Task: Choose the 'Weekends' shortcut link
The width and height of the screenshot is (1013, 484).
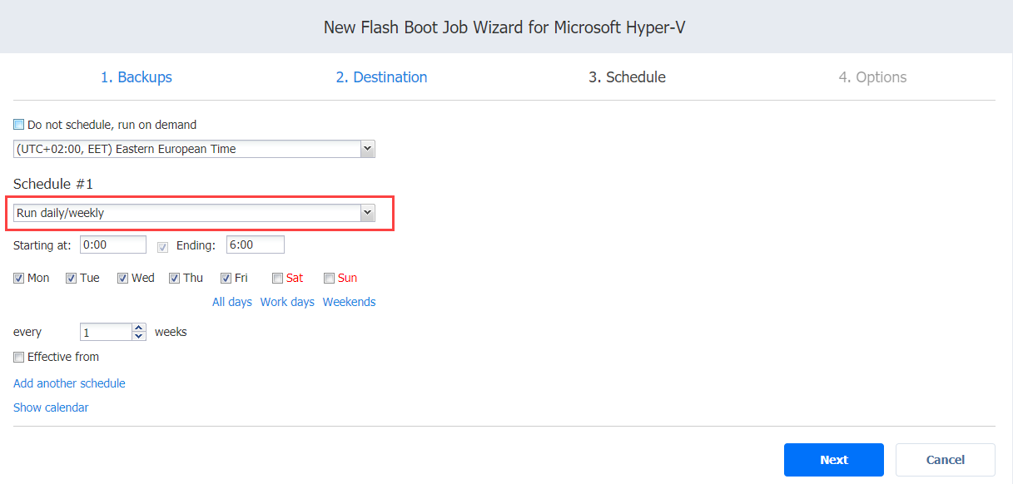Action: (349, 302)
